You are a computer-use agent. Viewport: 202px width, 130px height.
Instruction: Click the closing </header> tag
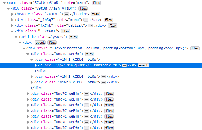(79, 14)
